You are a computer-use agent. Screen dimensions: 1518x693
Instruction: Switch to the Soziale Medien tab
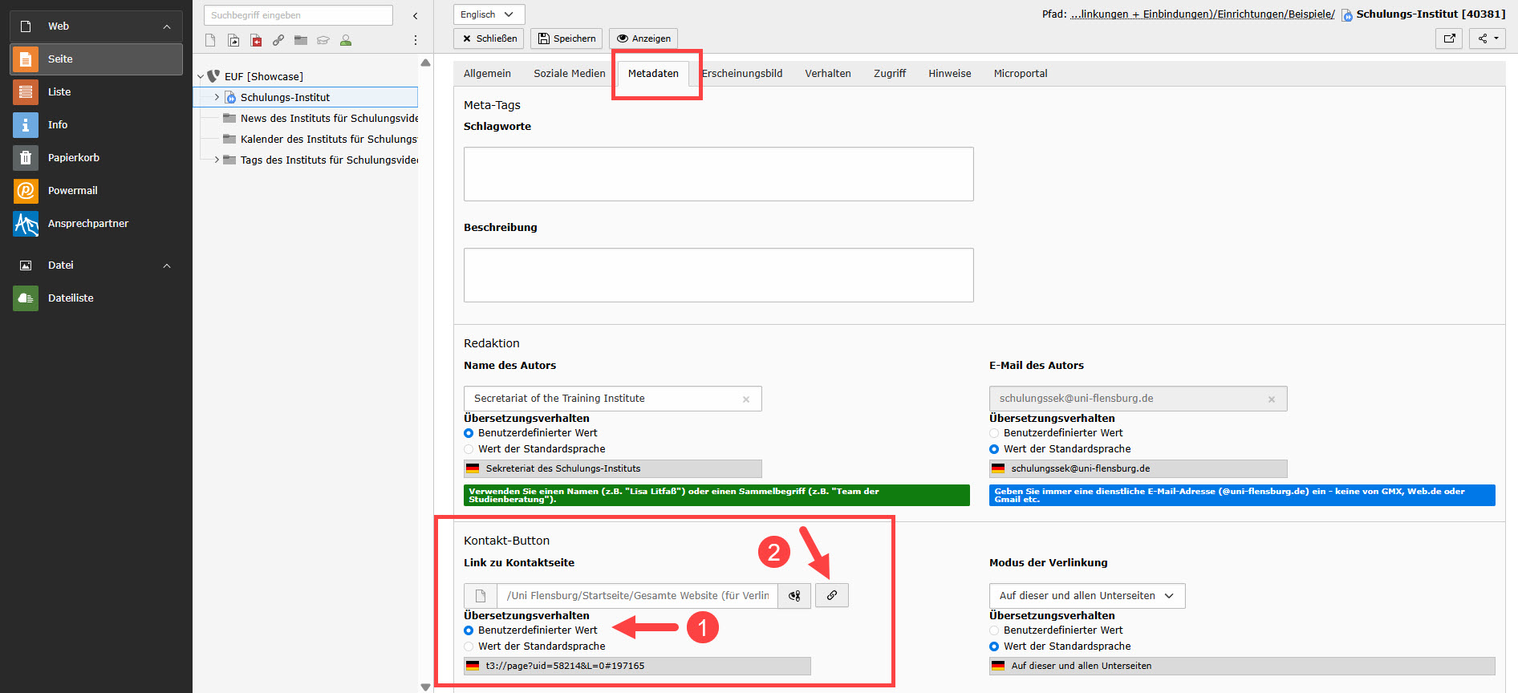(569, 74)
